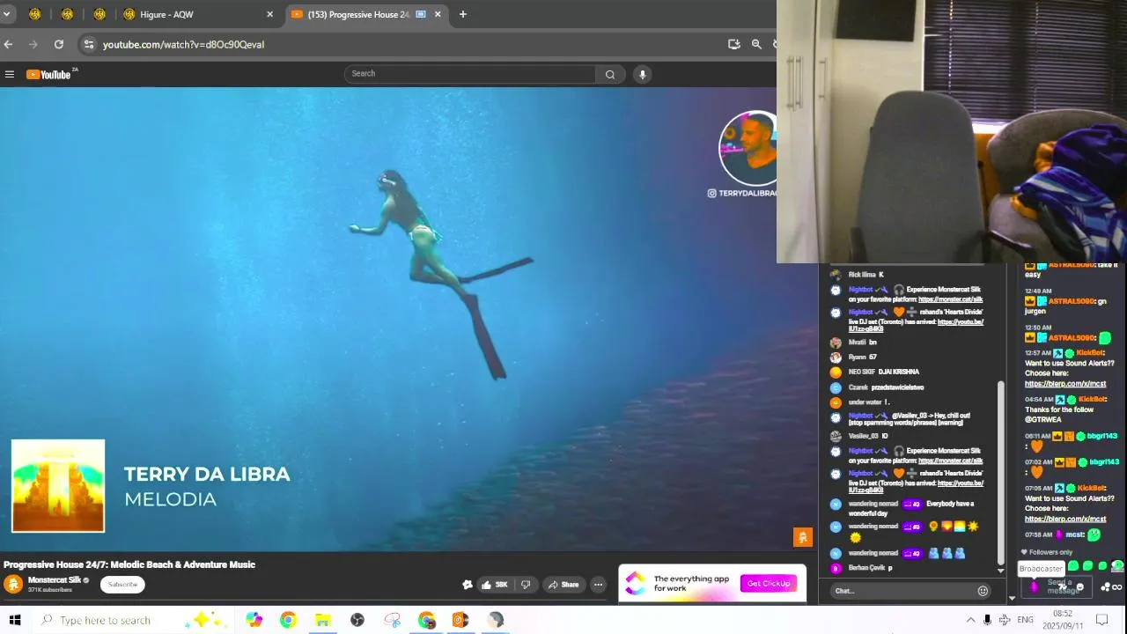1127x634 pixels.
Task: Open the zoom magnifier in the address bar
Action: (756, 44)
